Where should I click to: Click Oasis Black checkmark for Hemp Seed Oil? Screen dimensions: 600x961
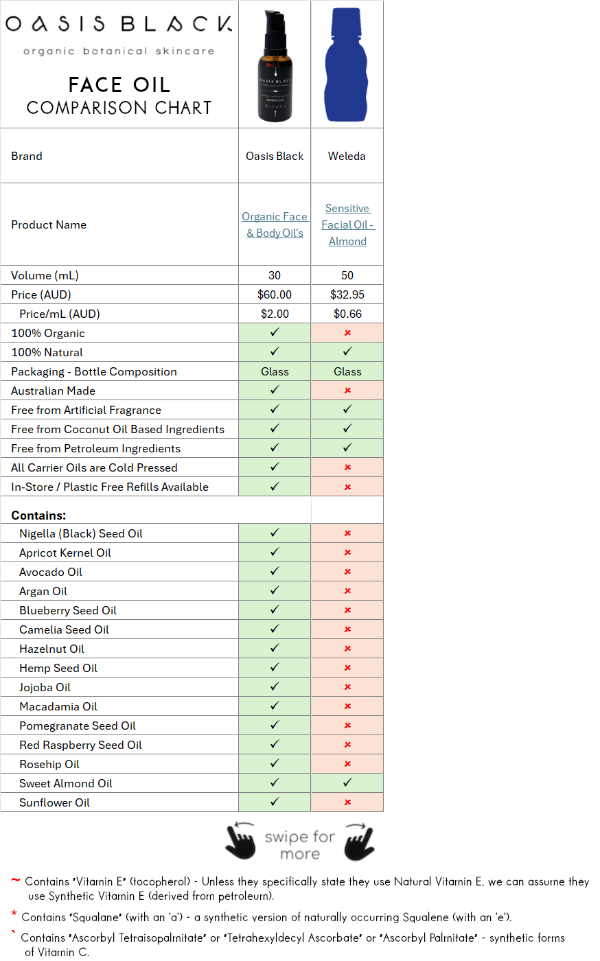[275, 667]
